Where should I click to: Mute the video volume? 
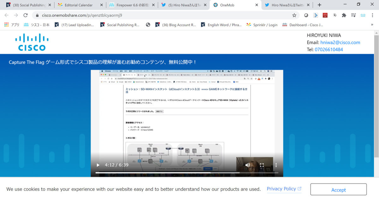(248, 165)
